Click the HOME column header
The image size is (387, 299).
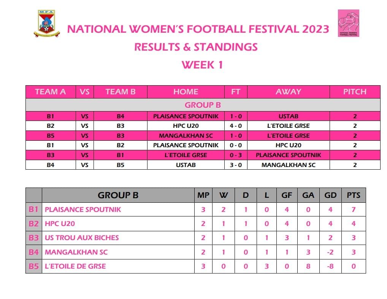pos(186,92)
